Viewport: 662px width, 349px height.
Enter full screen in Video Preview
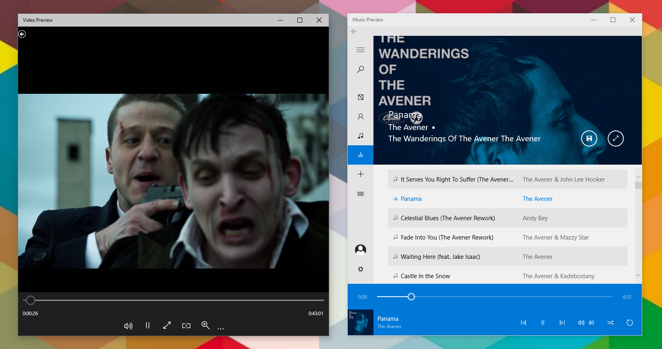[x=167, y=325]
